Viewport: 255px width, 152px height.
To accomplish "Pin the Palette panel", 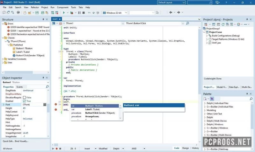I will [x=247, y=94].
